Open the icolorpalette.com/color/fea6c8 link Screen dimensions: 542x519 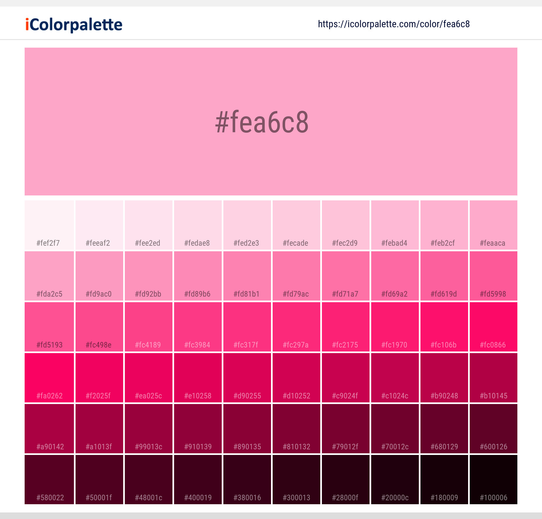393,24
